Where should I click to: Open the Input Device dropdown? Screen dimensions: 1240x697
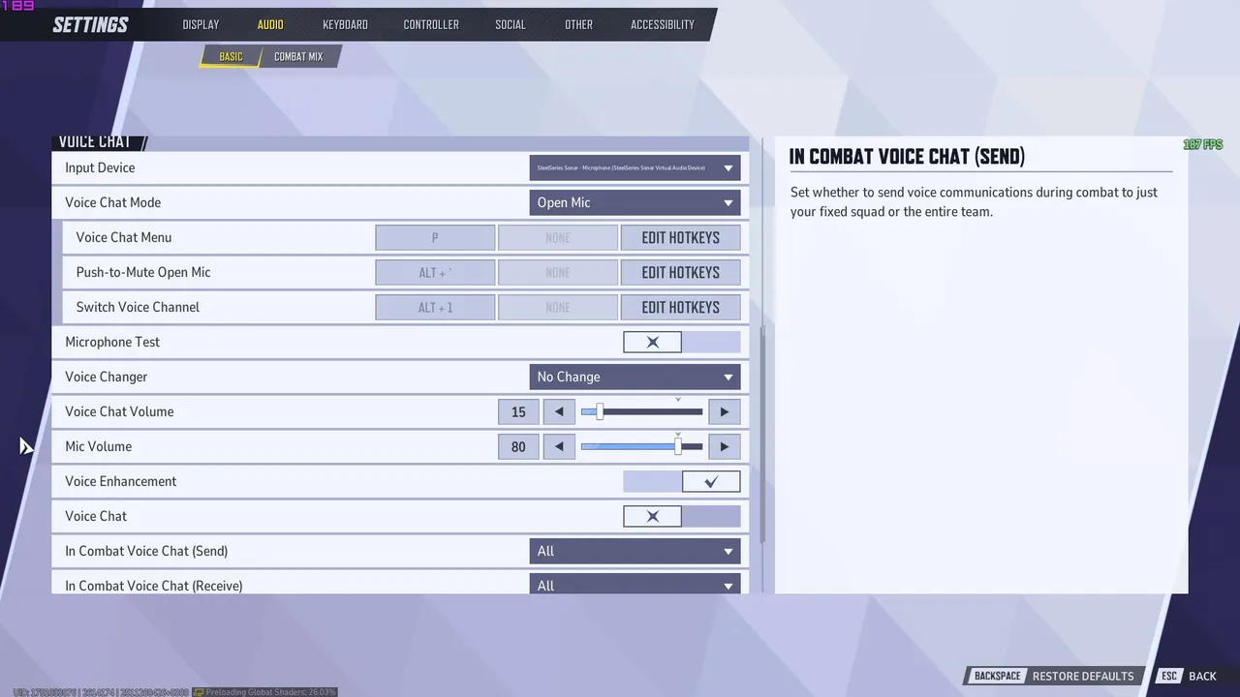[x=635, y=167]
